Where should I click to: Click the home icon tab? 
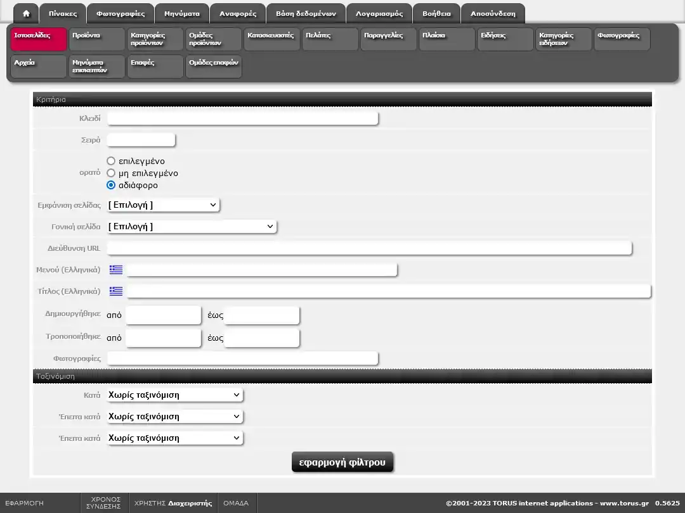coord(26,13)
